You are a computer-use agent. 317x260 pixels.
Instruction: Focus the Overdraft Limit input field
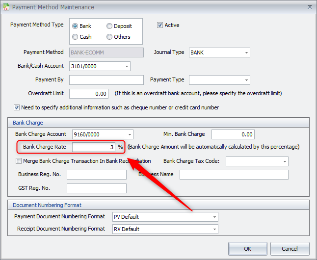point(89,94)
